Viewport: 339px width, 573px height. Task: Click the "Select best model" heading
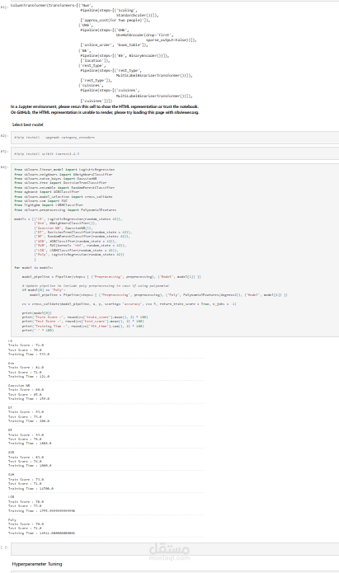point(27,124)
